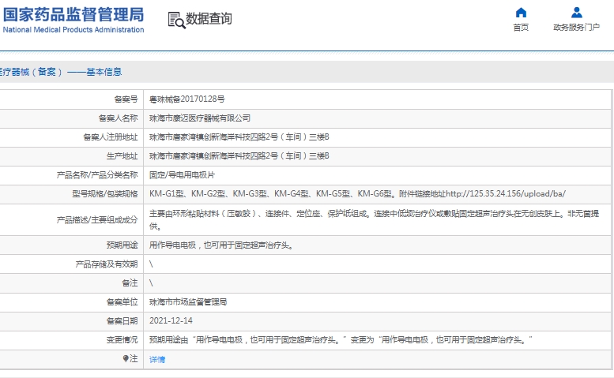Click the 产品描述/主要组成成分 label
This screenshot has width=614, height=378.
[97, 220]
